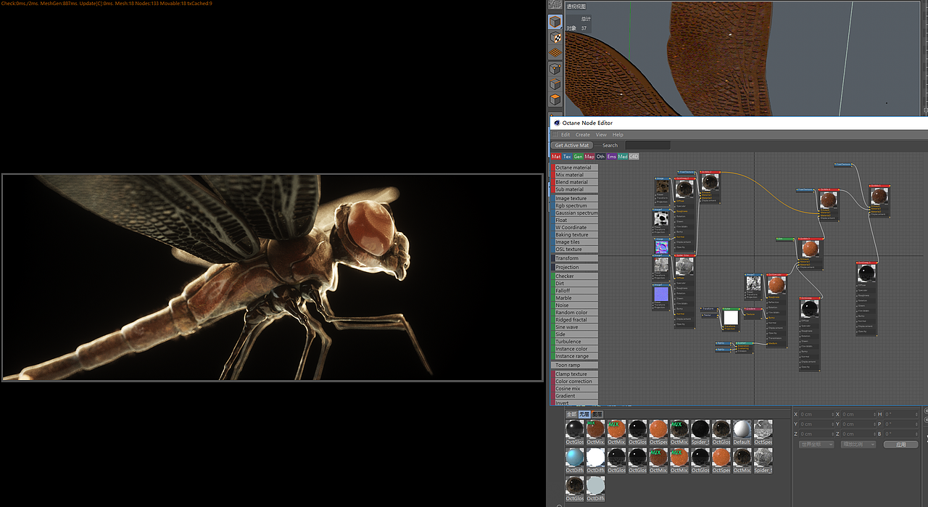Click the 应用 apply button

click(900, 445)
